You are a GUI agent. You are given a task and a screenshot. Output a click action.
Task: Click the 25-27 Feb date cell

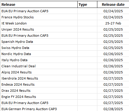(113, 23)
